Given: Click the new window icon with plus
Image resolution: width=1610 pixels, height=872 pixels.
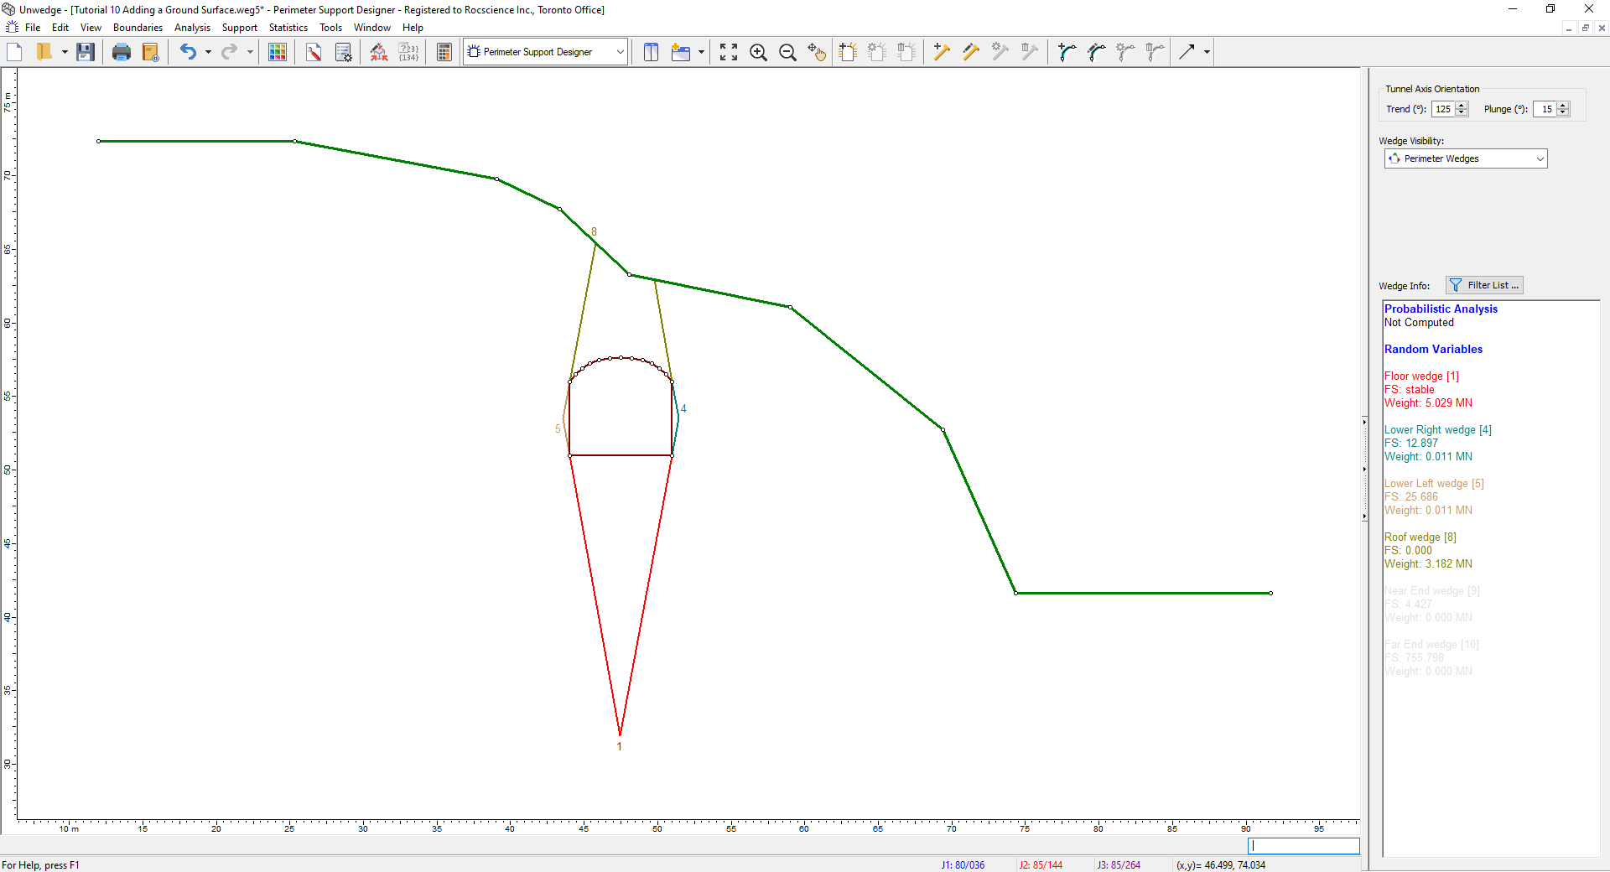Looking at the screenshot, I should coord(681,52).
